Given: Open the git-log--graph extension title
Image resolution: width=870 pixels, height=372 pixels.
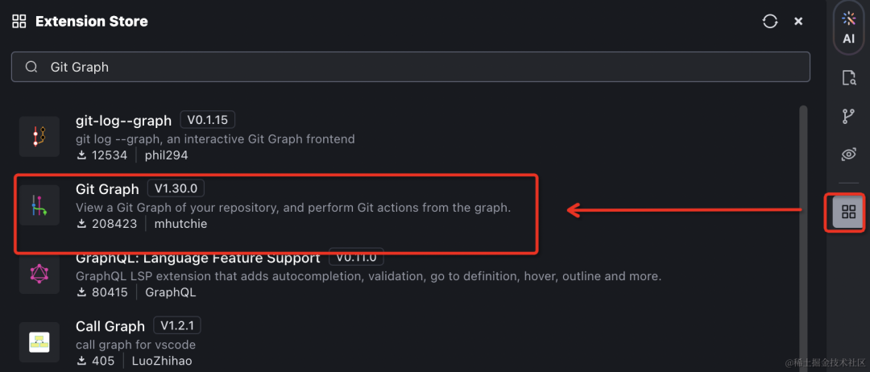Looking at the screenshot, I should [x=123, y=121].
